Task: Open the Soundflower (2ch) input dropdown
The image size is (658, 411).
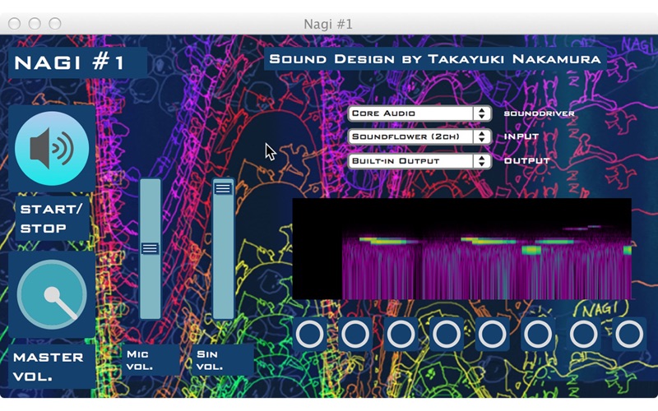Action: (x=419, y=136)
